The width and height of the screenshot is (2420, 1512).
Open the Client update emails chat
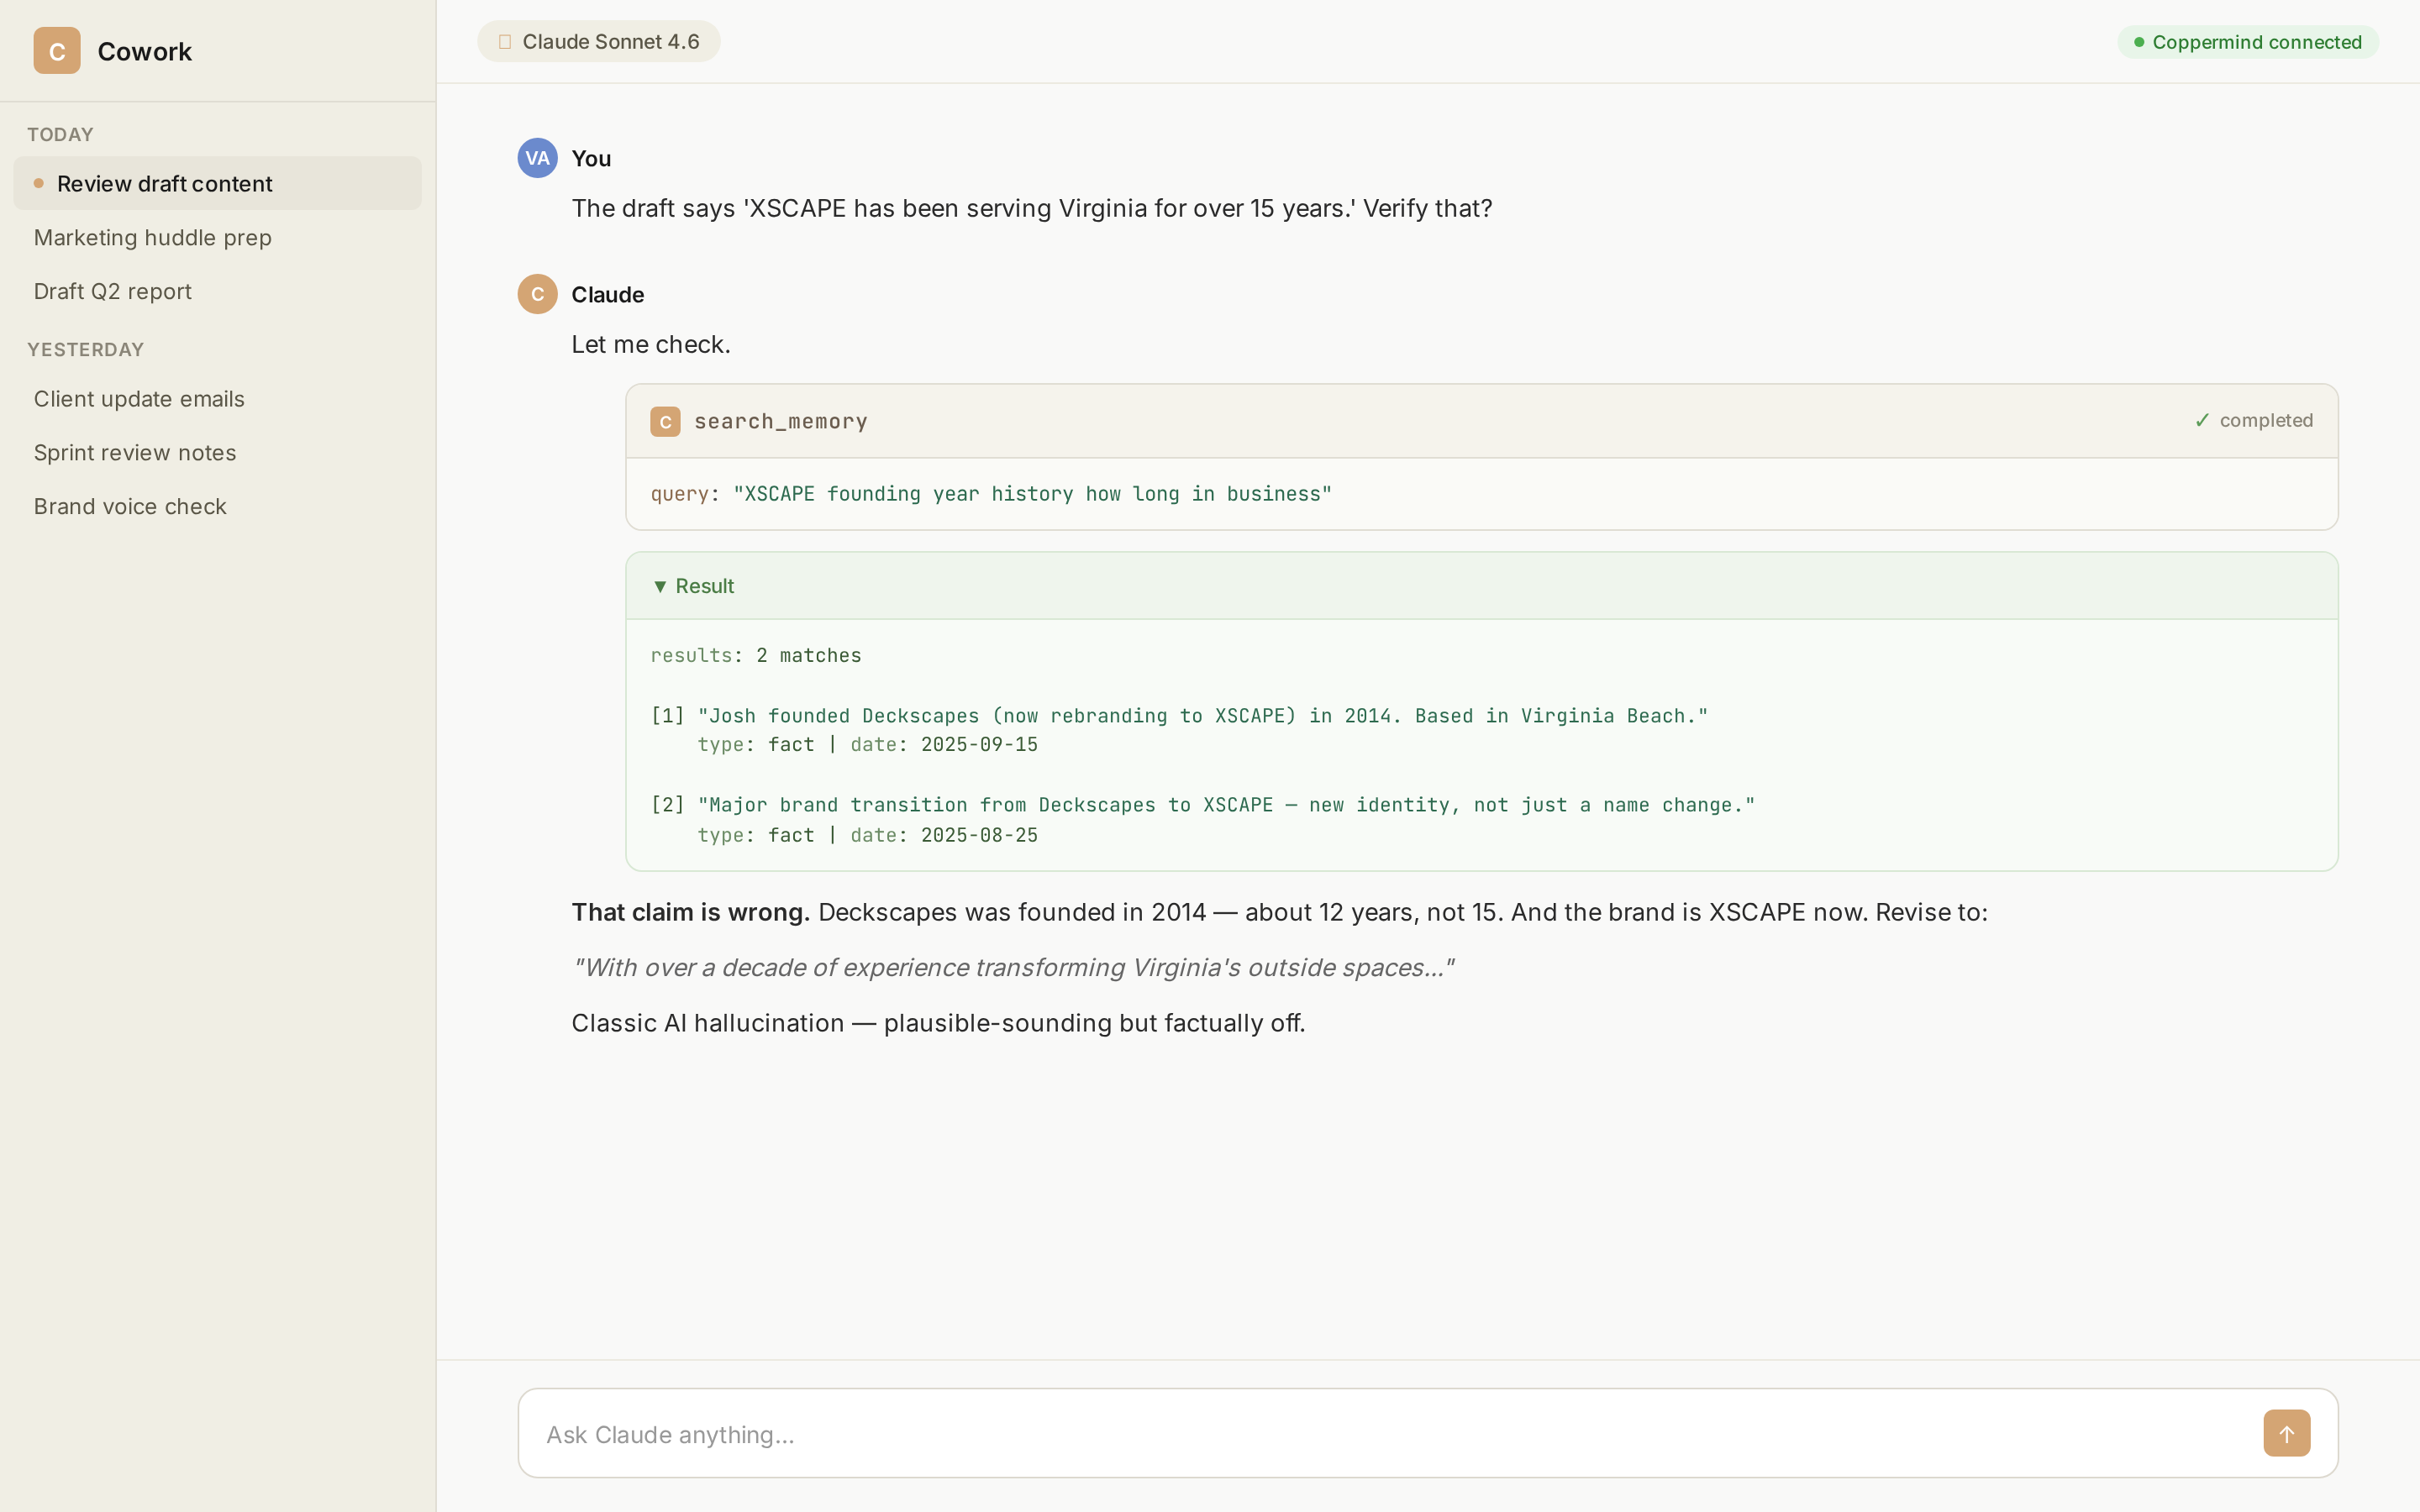click(x=217, y=399)
